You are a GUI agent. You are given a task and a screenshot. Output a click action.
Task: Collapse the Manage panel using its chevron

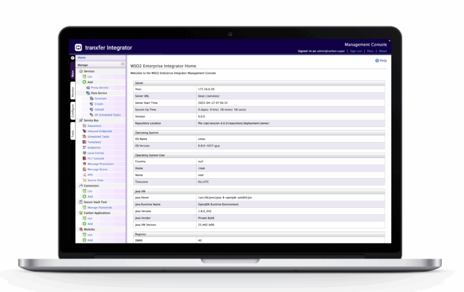(122, 65)
